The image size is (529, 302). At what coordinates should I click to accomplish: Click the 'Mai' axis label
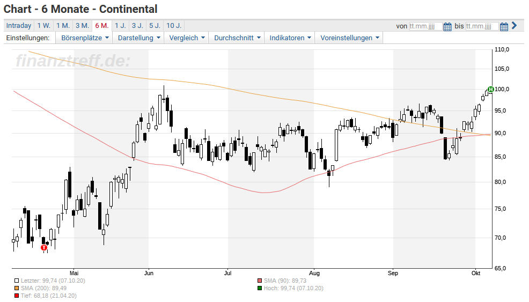pos(74,273)
